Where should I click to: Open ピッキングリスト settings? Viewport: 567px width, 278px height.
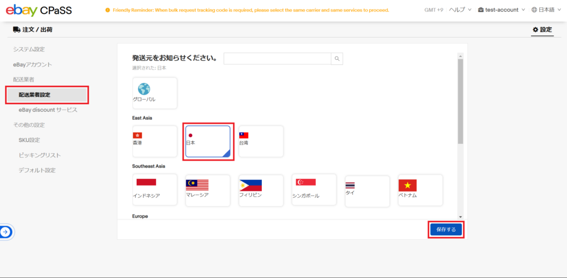pos(40,155)
